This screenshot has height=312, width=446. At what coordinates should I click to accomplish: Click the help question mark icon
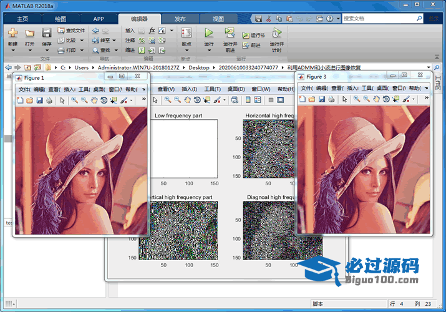pyautogui.click(x=329, y=19)
